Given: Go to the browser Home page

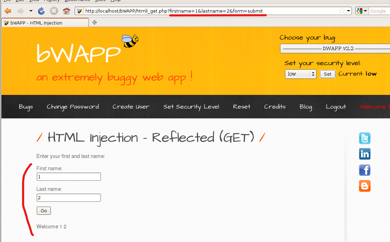Looking at the screenshot, I should point(67,11).
